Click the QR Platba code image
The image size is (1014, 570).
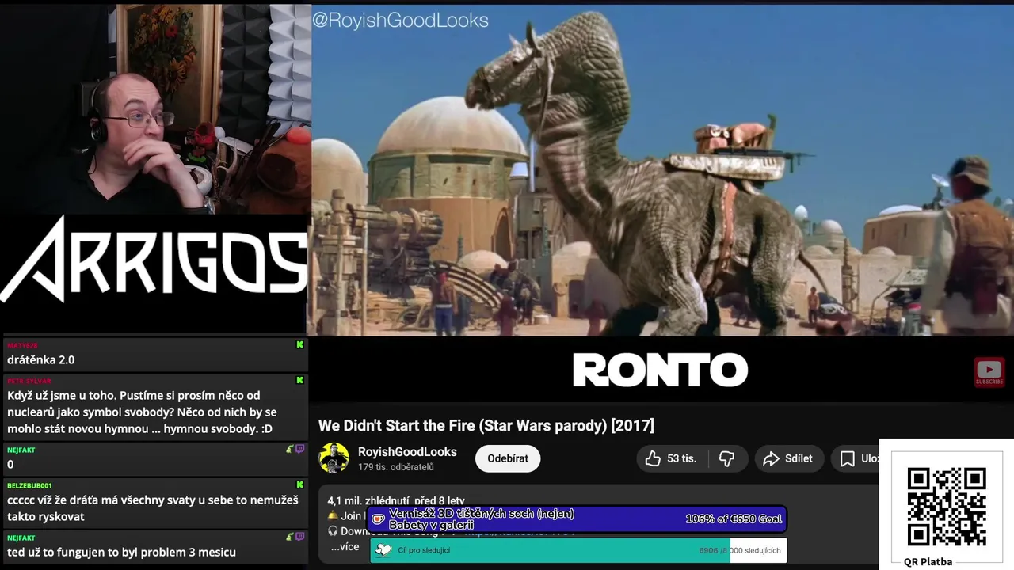(x=946, y=506)
